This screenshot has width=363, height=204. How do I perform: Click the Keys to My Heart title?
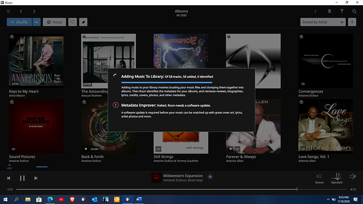coord(24,91)
